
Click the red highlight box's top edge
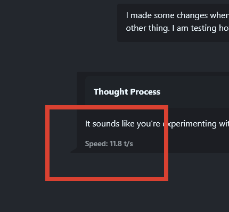coord(107,107)
